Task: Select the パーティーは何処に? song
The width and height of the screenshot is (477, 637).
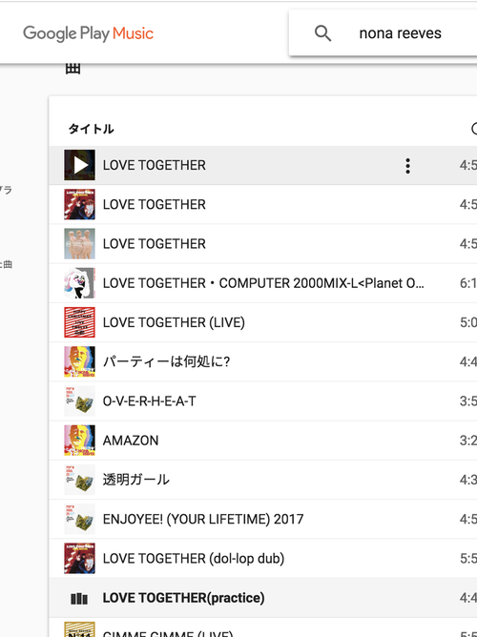Action: [263, 361]
